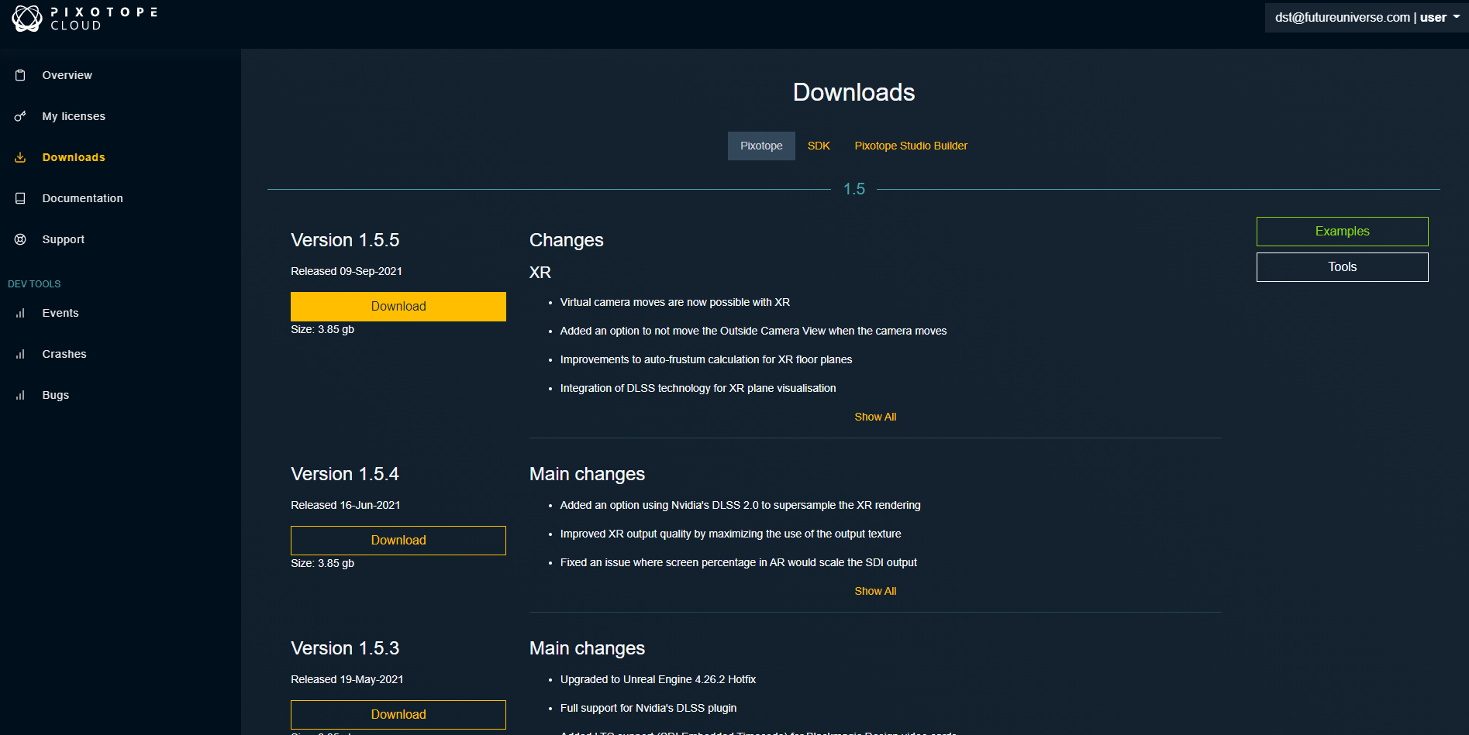This screenshot has width=1469, height=735.
Task: Show all changes for Version 1.5.5
Action: click(x=875, y=417)
